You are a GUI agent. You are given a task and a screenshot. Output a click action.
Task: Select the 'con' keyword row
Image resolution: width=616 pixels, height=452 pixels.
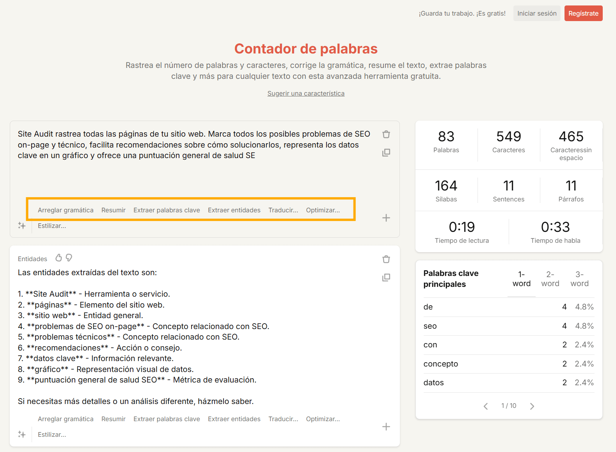click(509, 345)
